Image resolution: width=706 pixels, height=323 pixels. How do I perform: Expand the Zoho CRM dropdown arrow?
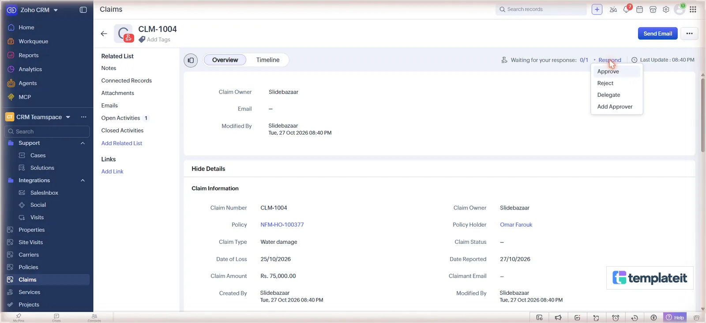[x=56, y=10]
